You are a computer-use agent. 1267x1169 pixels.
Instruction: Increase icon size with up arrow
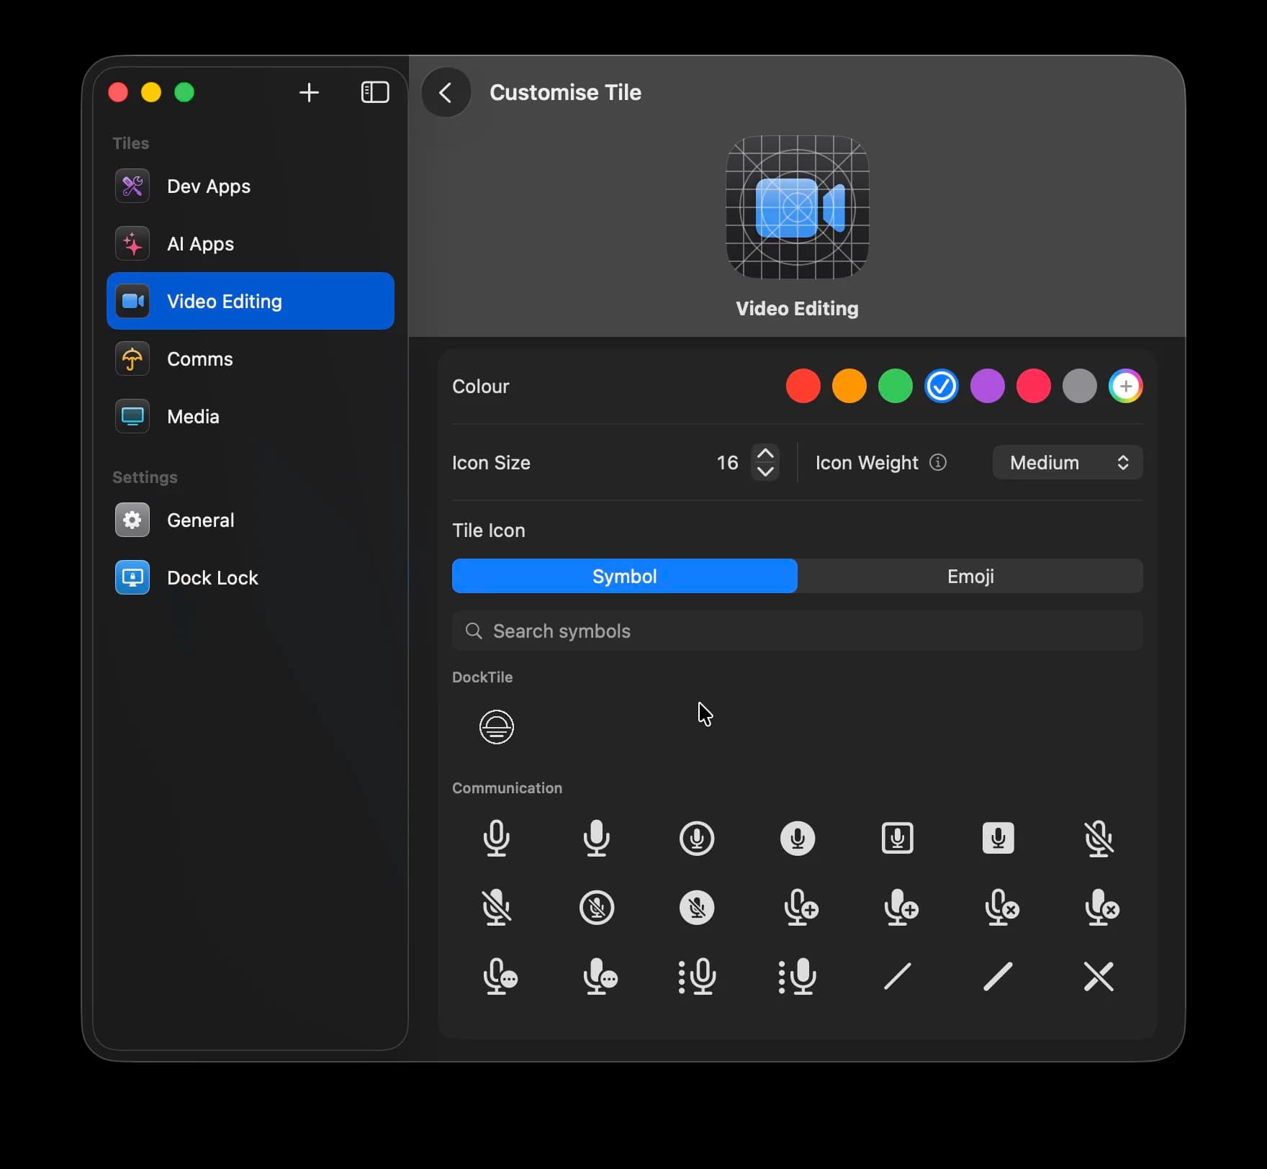(x=766, y=454)
